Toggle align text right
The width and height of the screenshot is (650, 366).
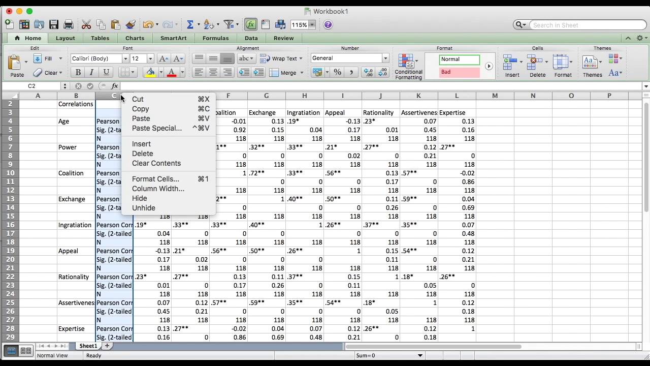(227, 73)
